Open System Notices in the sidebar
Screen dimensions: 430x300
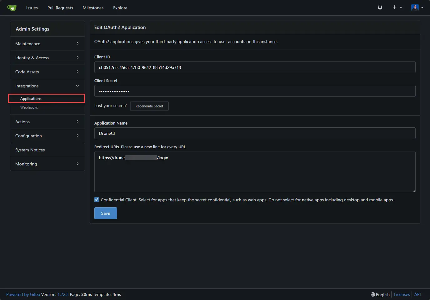pyautogui.click(x=30, y=150)
